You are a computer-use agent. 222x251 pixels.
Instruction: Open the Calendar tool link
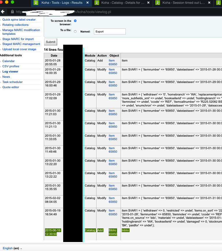pos(8,61)
